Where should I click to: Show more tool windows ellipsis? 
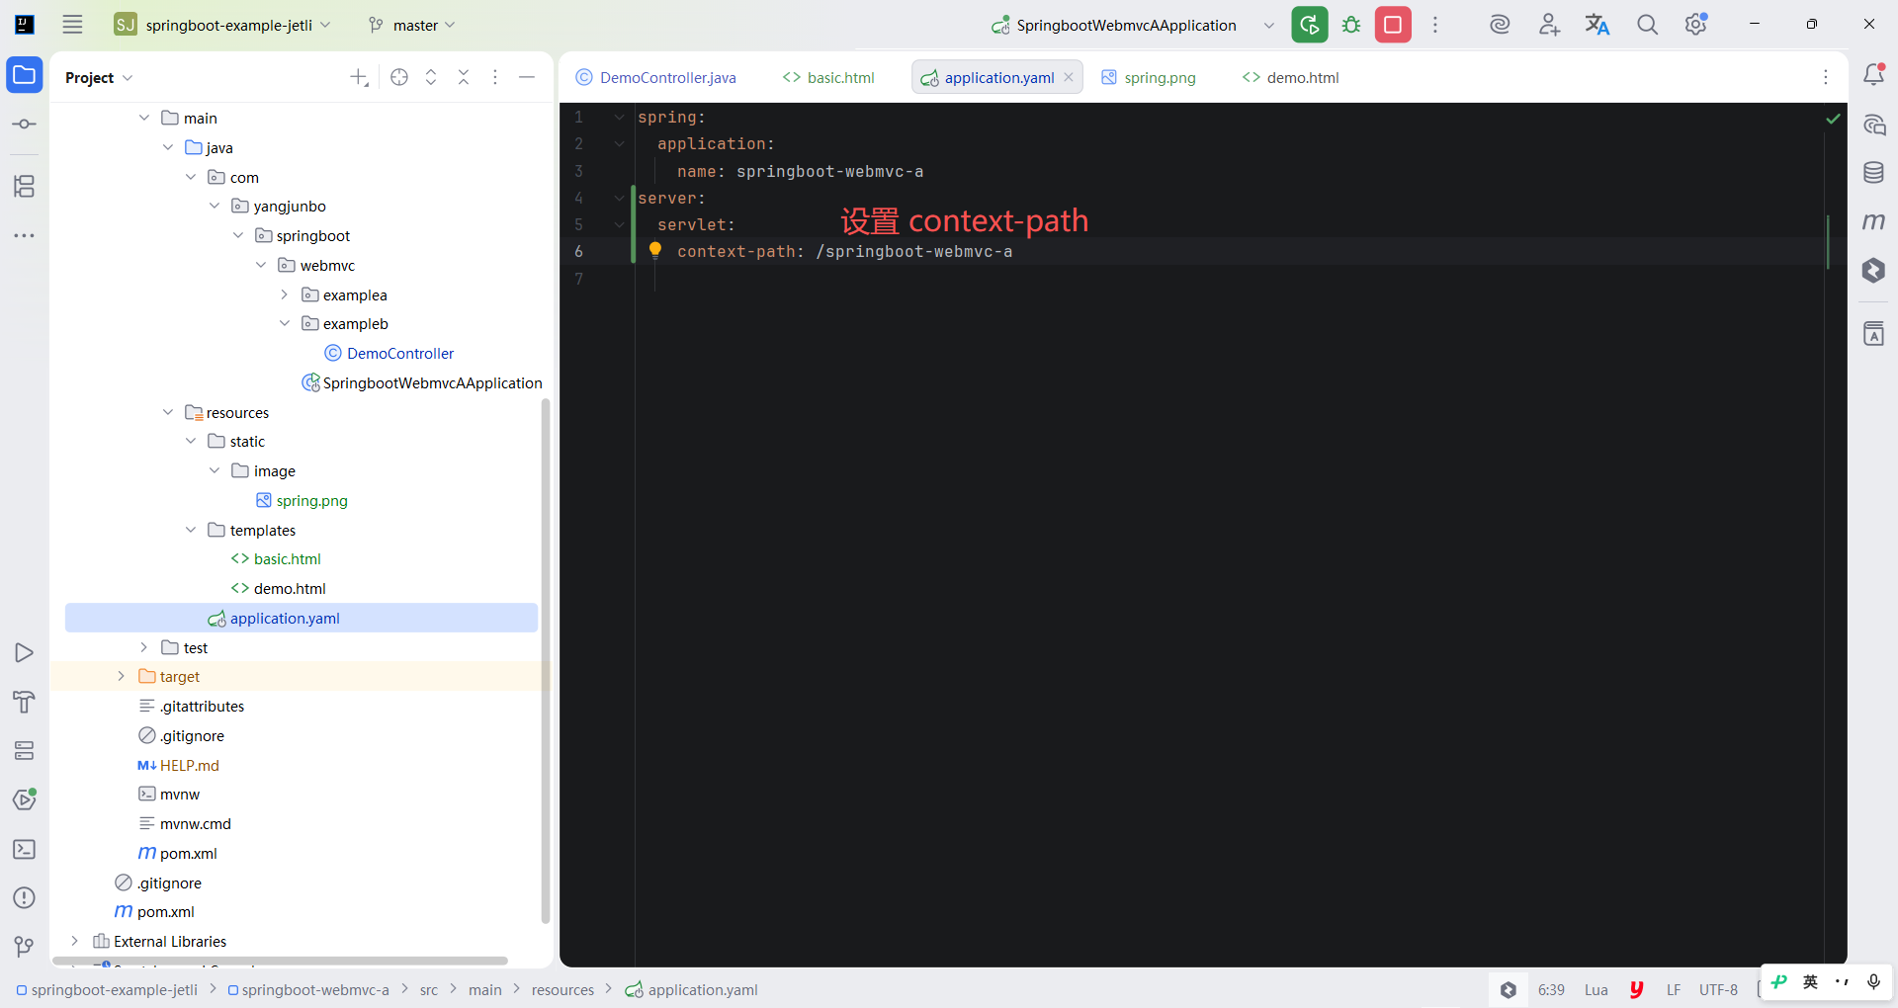(25, 235)
